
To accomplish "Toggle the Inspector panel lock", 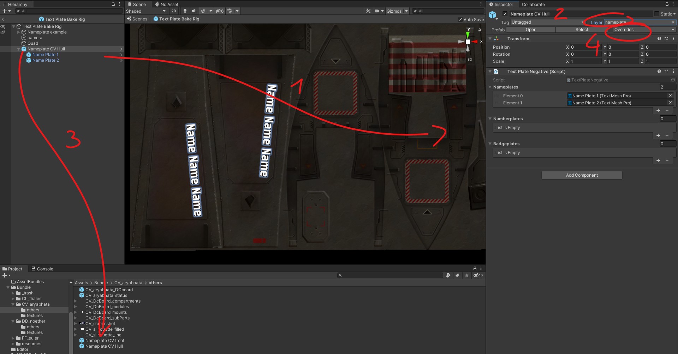I will 667,4.
